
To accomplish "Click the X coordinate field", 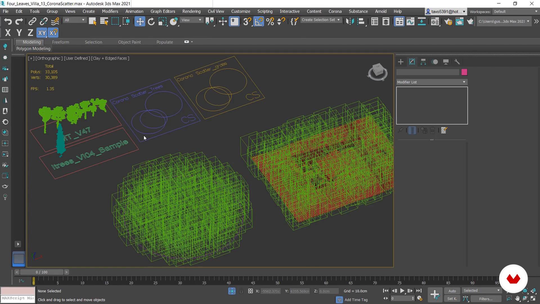I will click(271, 291).
